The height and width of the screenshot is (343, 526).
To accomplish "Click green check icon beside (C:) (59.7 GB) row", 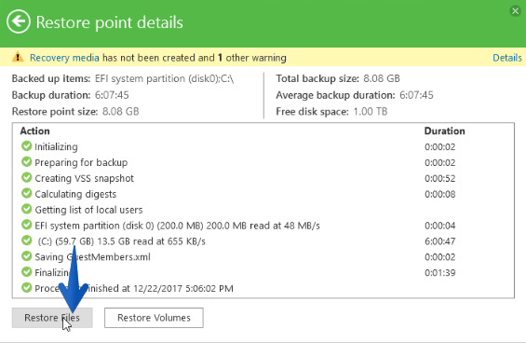I will (x=26, y=240).
